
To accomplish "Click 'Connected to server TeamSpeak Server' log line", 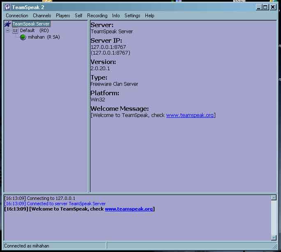I will coord(55,204).
